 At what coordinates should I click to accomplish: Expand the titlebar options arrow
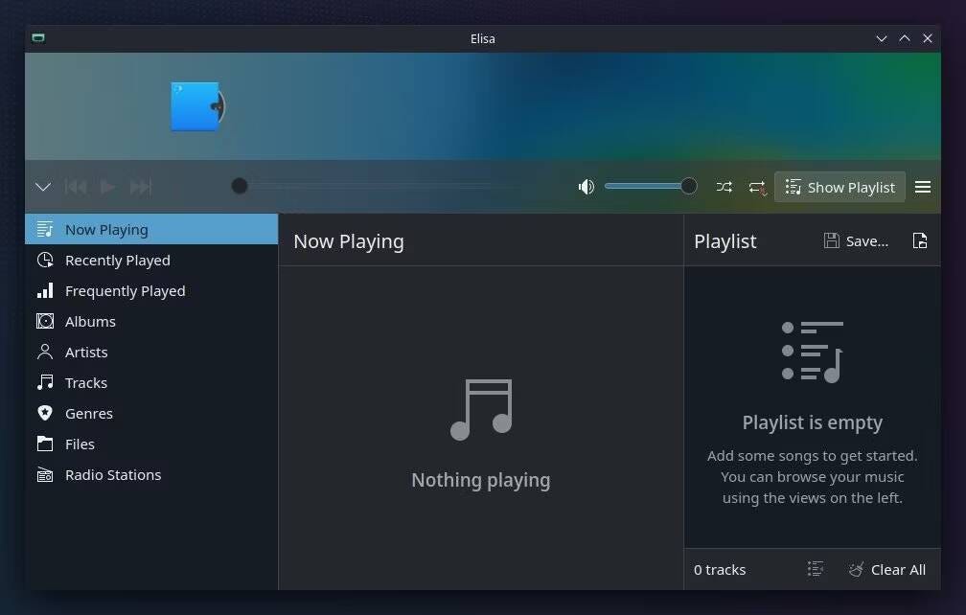pos(880,38)
